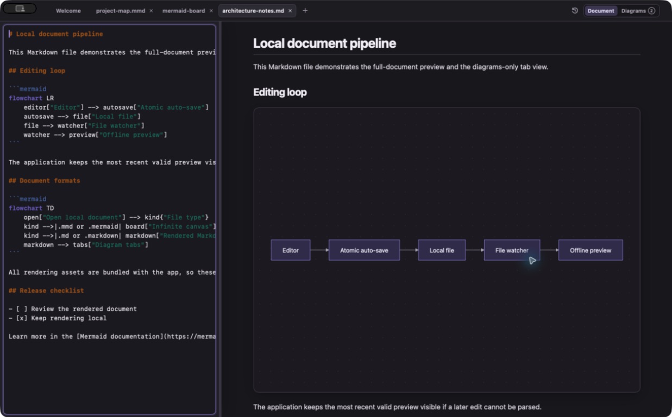Viewport: 672px width, 417px height.
Task: Click the 'flowchart TD' code line
Action: click(x=31, y=208)
